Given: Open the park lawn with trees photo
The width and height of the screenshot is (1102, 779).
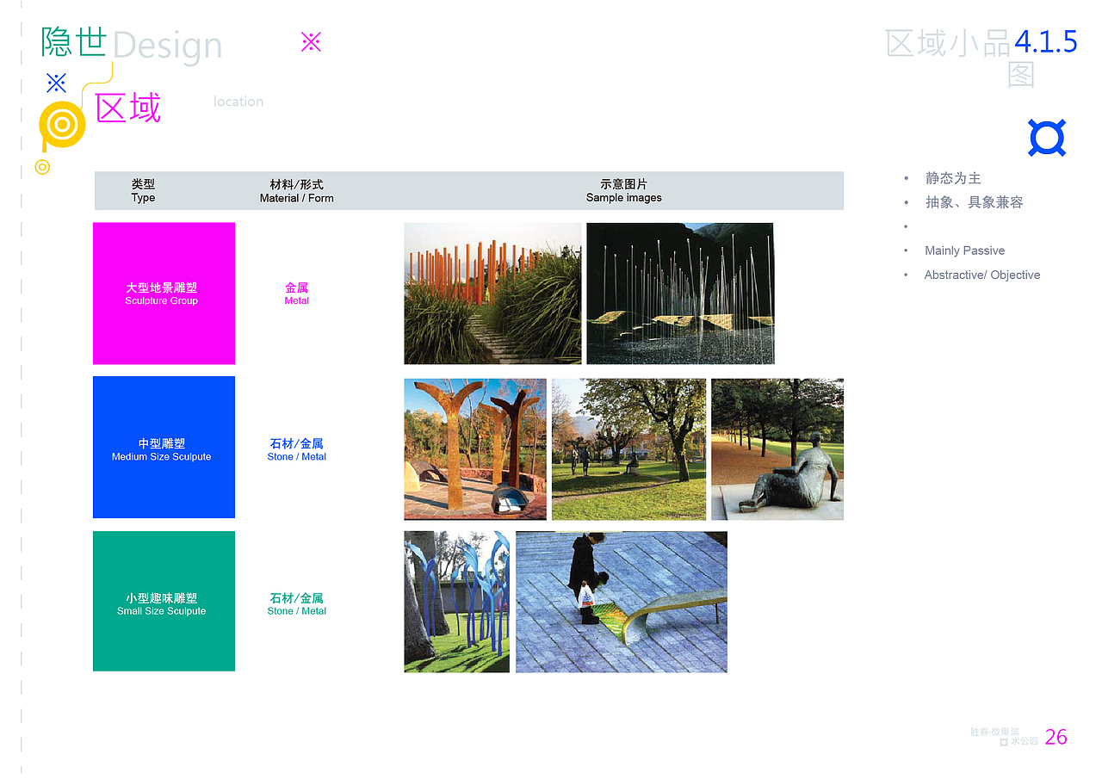Looking at the screenshot, I should (x=628, y=449).
